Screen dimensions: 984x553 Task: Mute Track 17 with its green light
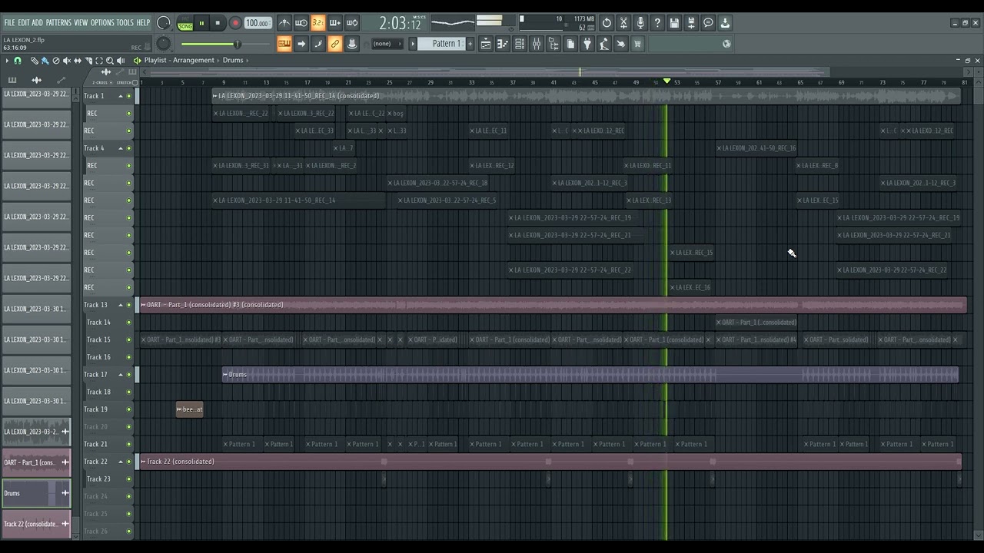(128, 375)
